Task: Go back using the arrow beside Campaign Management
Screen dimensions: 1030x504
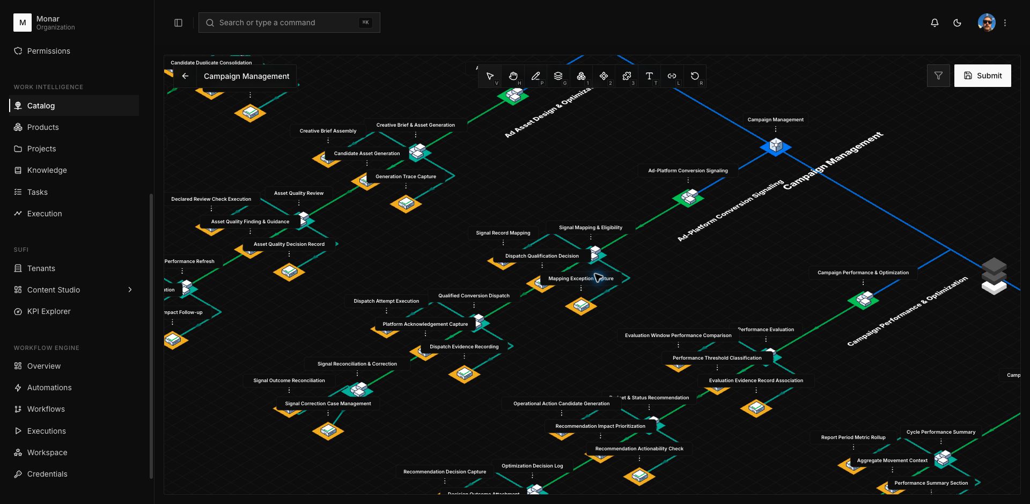Action: click(x=185, y=76)
